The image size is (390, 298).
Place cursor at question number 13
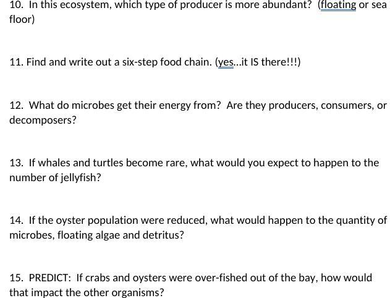pos(17,163)
